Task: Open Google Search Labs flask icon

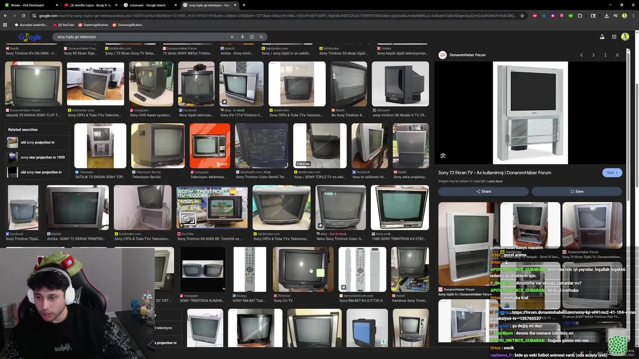Action: tap(602, 37)
